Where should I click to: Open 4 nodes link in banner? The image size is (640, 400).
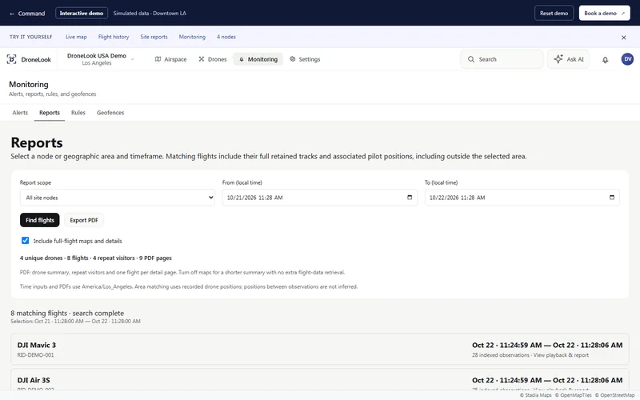coord(226,37)
